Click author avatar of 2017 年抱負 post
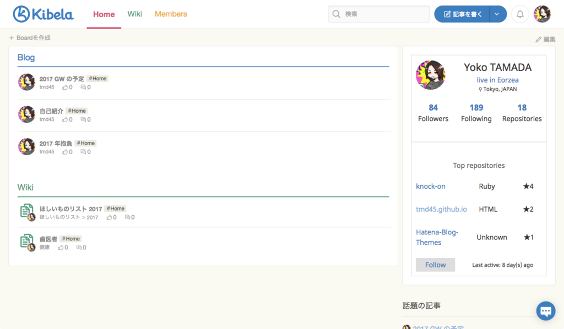This screenshot has height=329, width=564. tap(26, 146)
